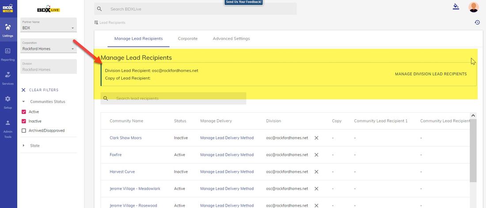Uncheck the Active communities checkbox
The image size is (486, 208).
(24, 112)
